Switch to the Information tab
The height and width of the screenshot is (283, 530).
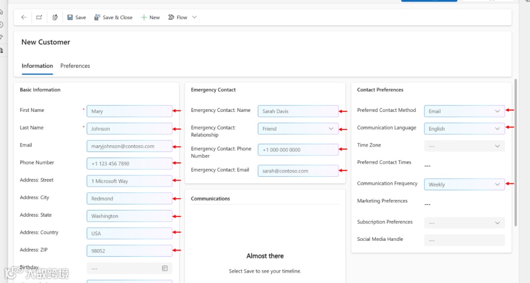coord(37,66)
